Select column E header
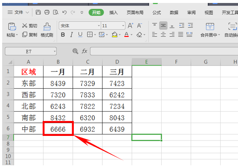 147,62
